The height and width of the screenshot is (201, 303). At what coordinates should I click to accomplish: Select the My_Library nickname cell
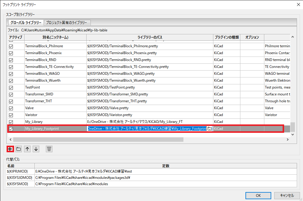click(55, 122)
